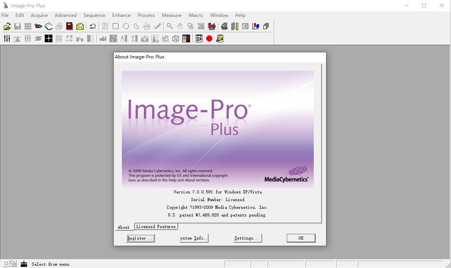Open the Acquire menu
451x268 pixels.
pyautogui.click(x=39, y=15)
